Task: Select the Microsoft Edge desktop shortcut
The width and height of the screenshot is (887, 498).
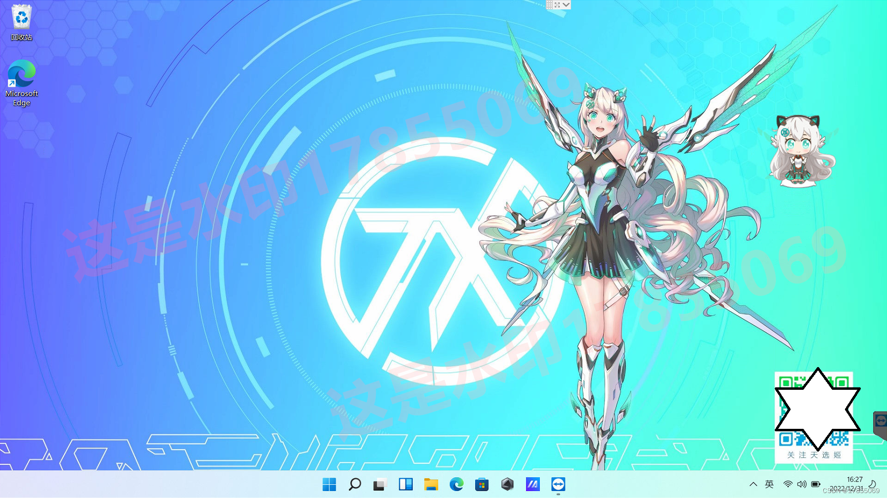Action: 21,83
